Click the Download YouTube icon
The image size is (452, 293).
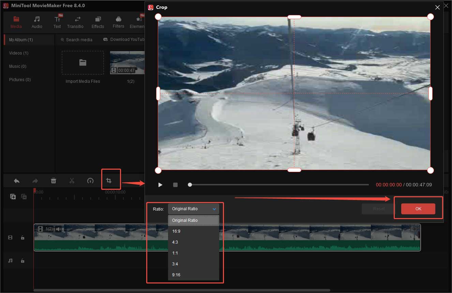pyautogui.click(x=105, y=40)
